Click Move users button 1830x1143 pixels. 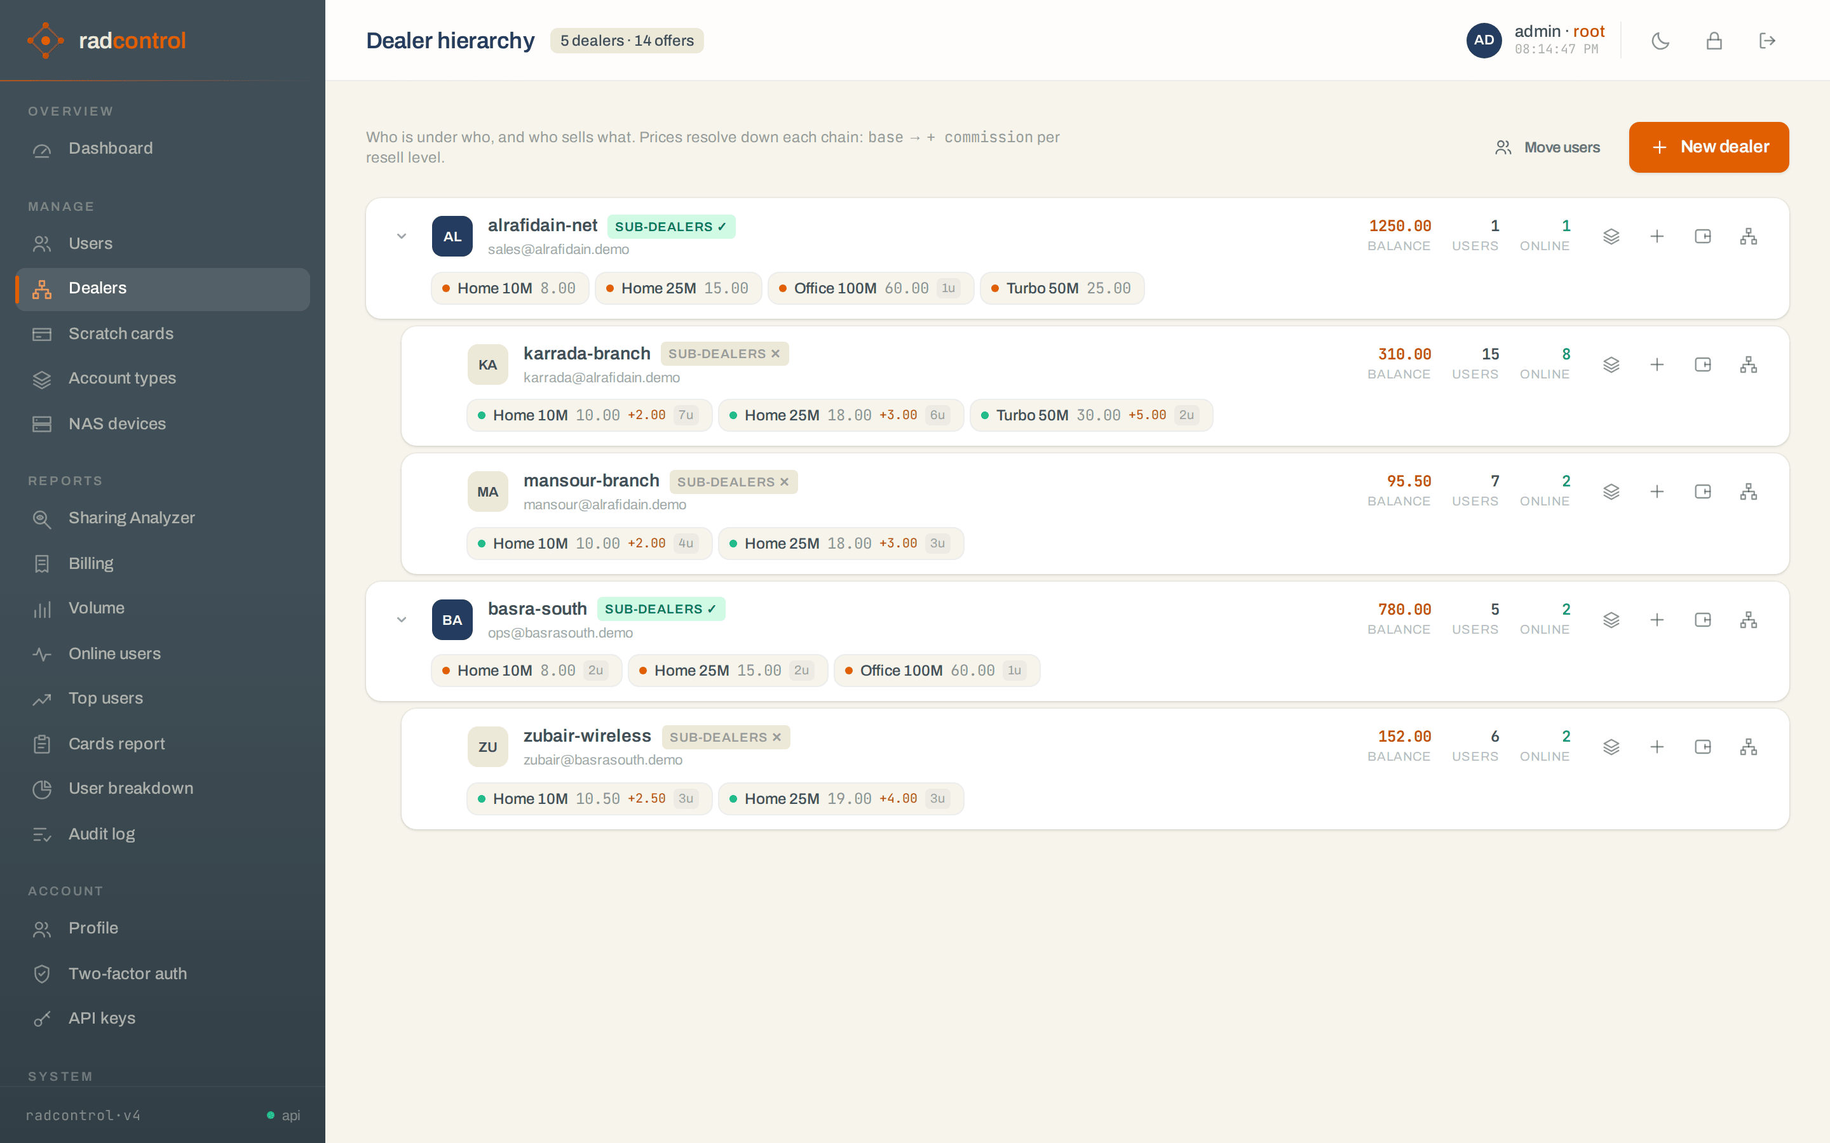tap(1547, 147)
